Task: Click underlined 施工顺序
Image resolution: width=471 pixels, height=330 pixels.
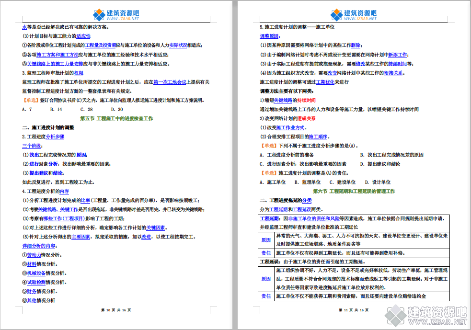Action: pos(318,137)
